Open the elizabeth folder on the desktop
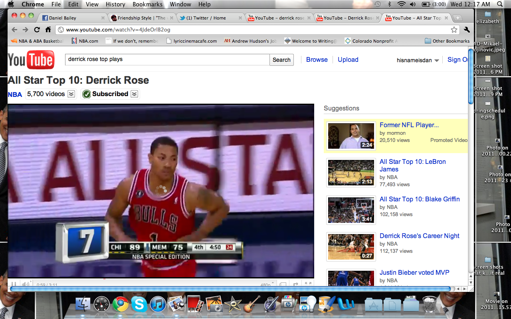 pyautogui.click(x=487, y=17)
